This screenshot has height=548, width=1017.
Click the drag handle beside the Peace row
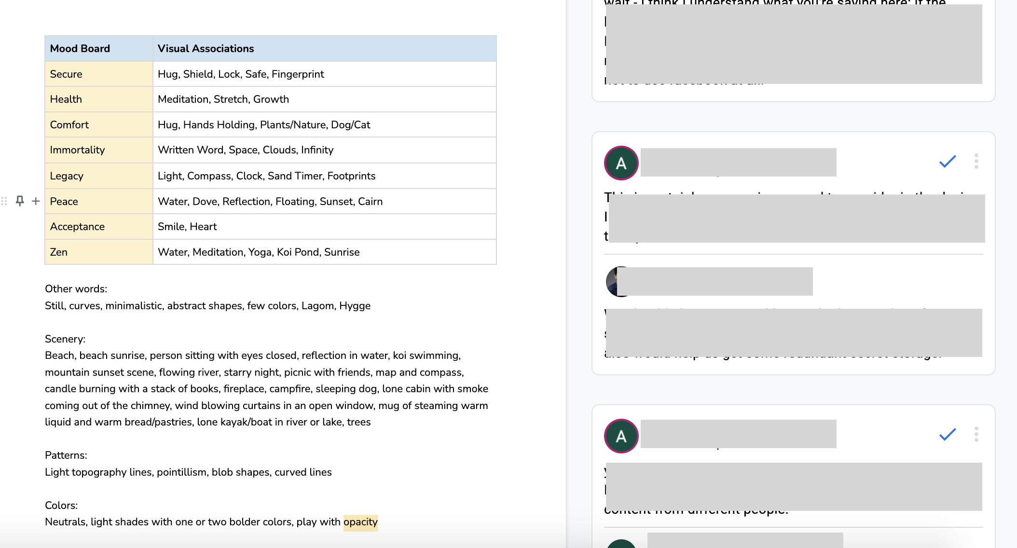4,201
